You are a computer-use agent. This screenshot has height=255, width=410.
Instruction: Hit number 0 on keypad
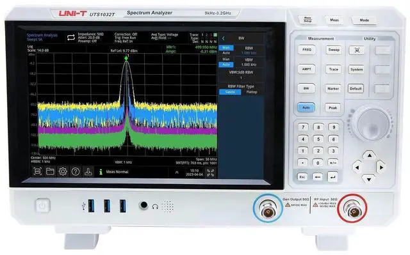tap(318, 163)
